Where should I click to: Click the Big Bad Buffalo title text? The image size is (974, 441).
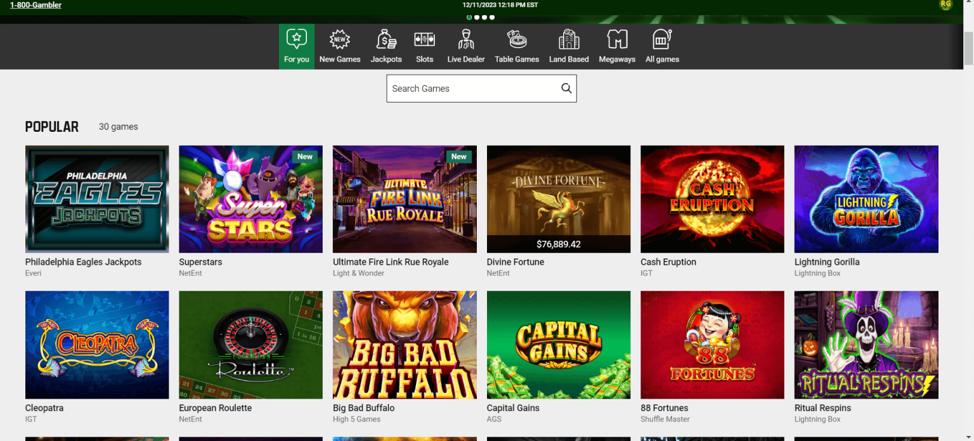pyautogui.click(x=363, y=408)
